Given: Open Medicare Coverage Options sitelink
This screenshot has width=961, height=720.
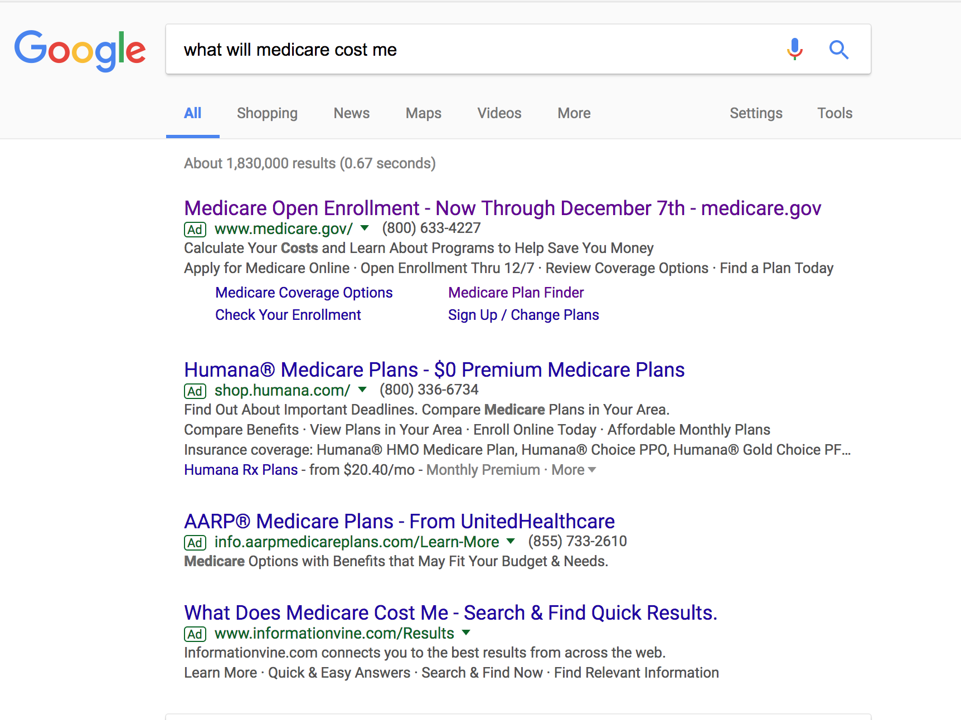Looking at the screenshot, I should 304,293.
